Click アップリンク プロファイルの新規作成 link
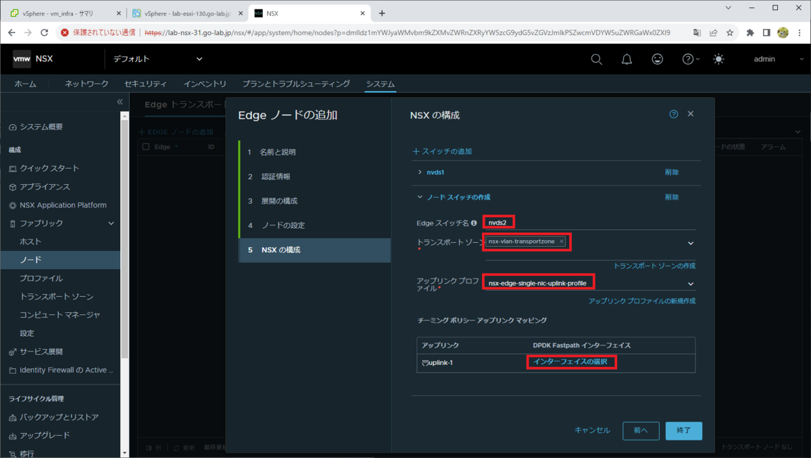The height and width of the screenshot is (458, 811). click(642, 301)
